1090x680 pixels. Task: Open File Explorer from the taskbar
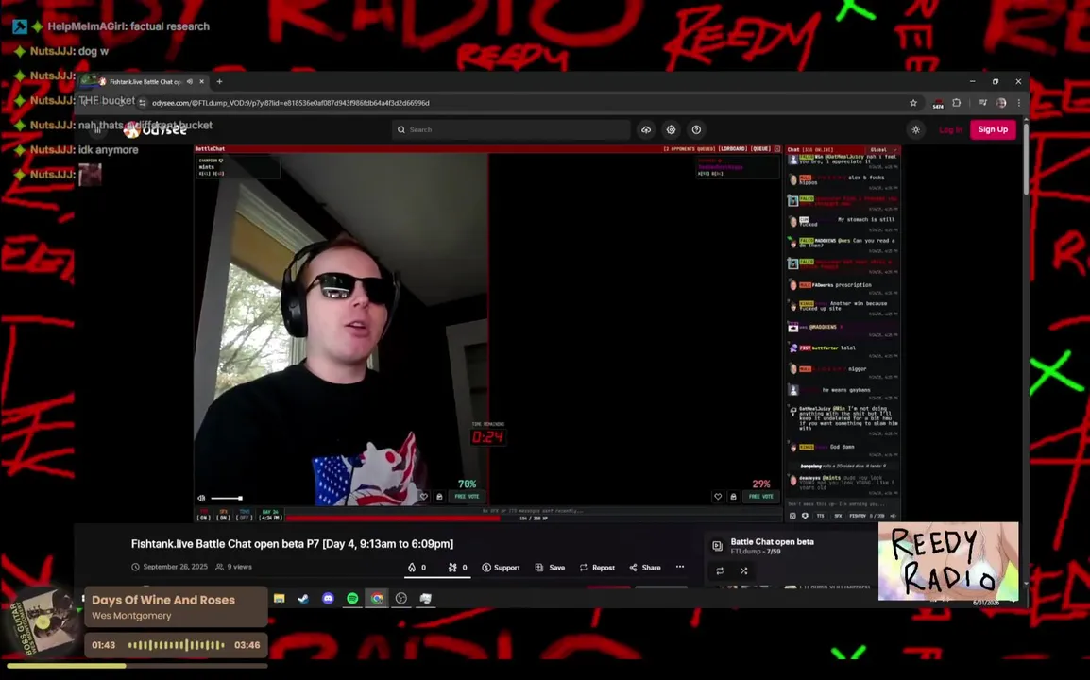(x=279, y=598)
